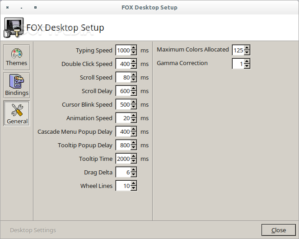Increase Tooltip Time value

(x=134, y=156)
